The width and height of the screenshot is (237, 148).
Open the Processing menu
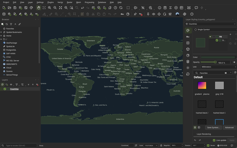coord(89,2)
